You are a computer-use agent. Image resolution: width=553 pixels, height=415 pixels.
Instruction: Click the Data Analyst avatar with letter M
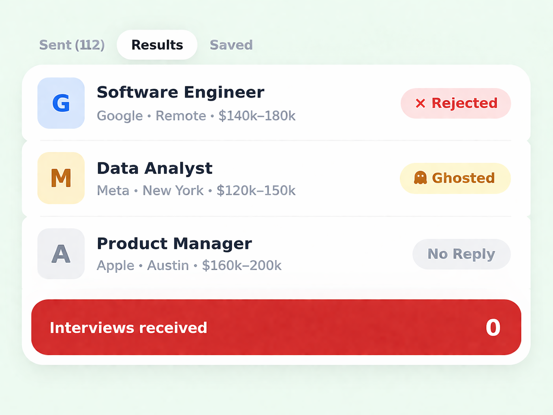point(61,178)
